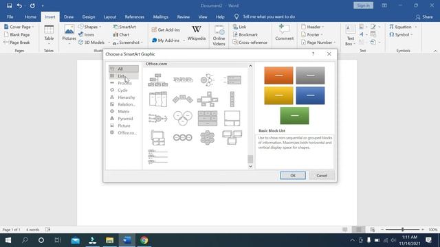Click the help question mark in SmartArt dialog
The width and height of the screenshot is (440, 247).
click(313, 54)
